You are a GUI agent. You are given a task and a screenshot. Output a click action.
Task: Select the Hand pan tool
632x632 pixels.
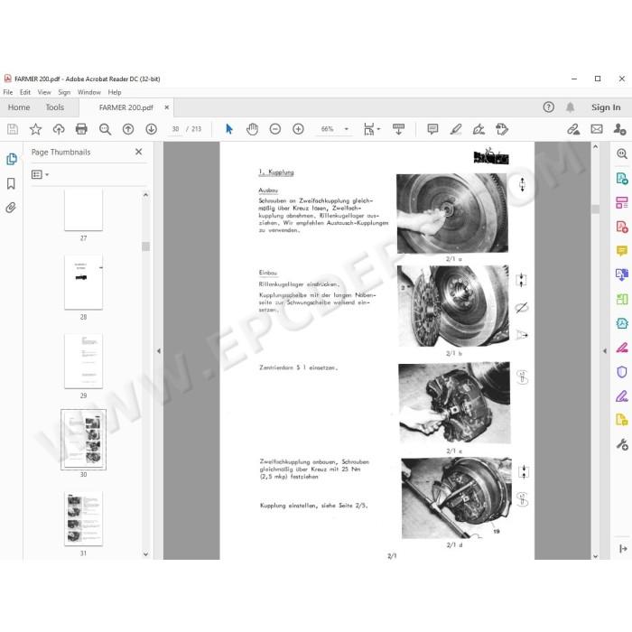252,129
